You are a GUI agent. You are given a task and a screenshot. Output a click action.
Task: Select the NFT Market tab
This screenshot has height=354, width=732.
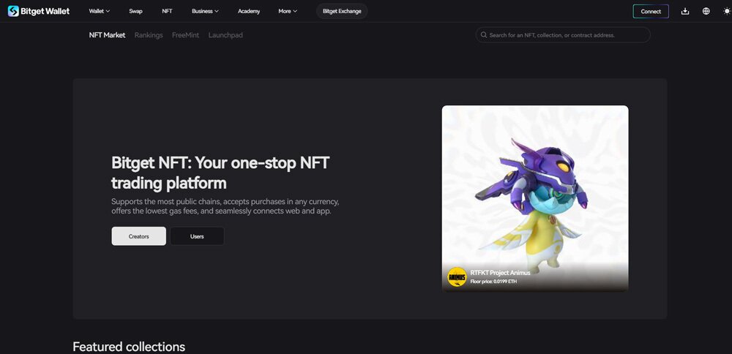tap(107, 35)
